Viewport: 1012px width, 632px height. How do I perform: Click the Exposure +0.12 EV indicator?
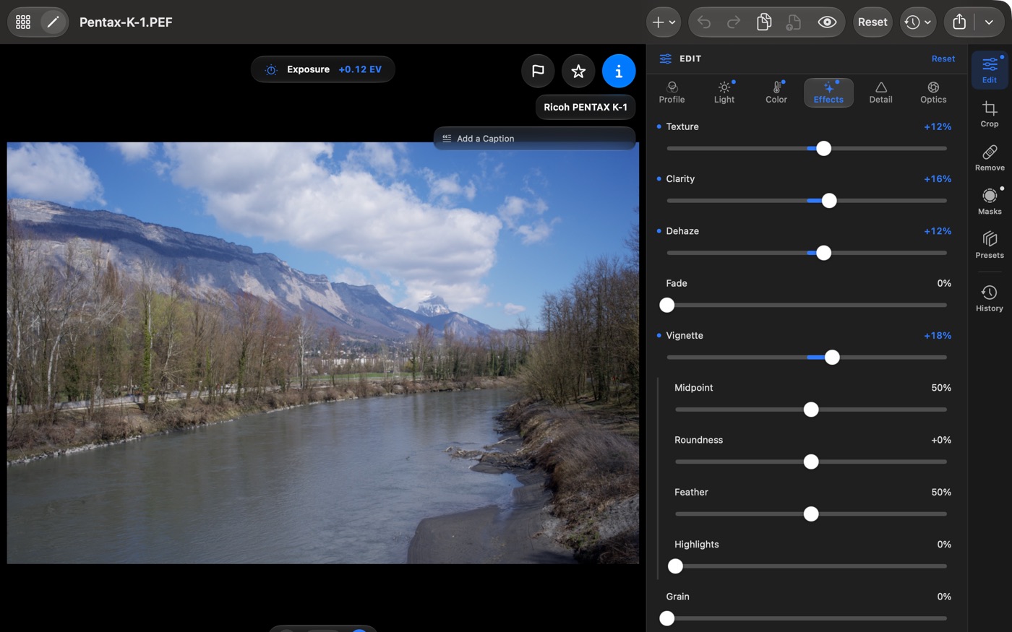[323, 69]
